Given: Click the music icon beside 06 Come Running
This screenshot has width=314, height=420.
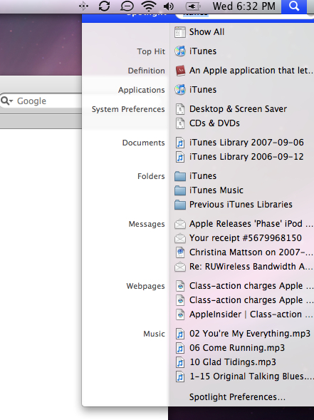Looking at the screenshot, I should click(x=180, y=348).
